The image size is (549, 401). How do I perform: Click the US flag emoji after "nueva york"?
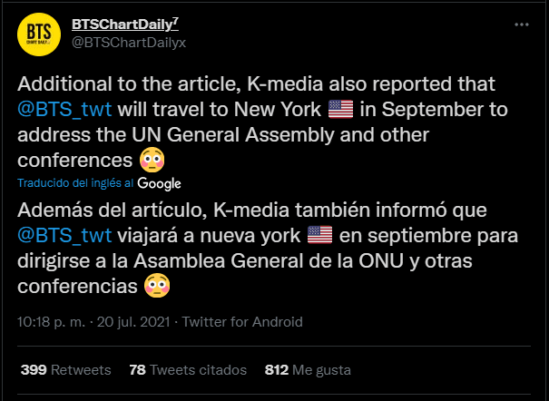point(320,236)
